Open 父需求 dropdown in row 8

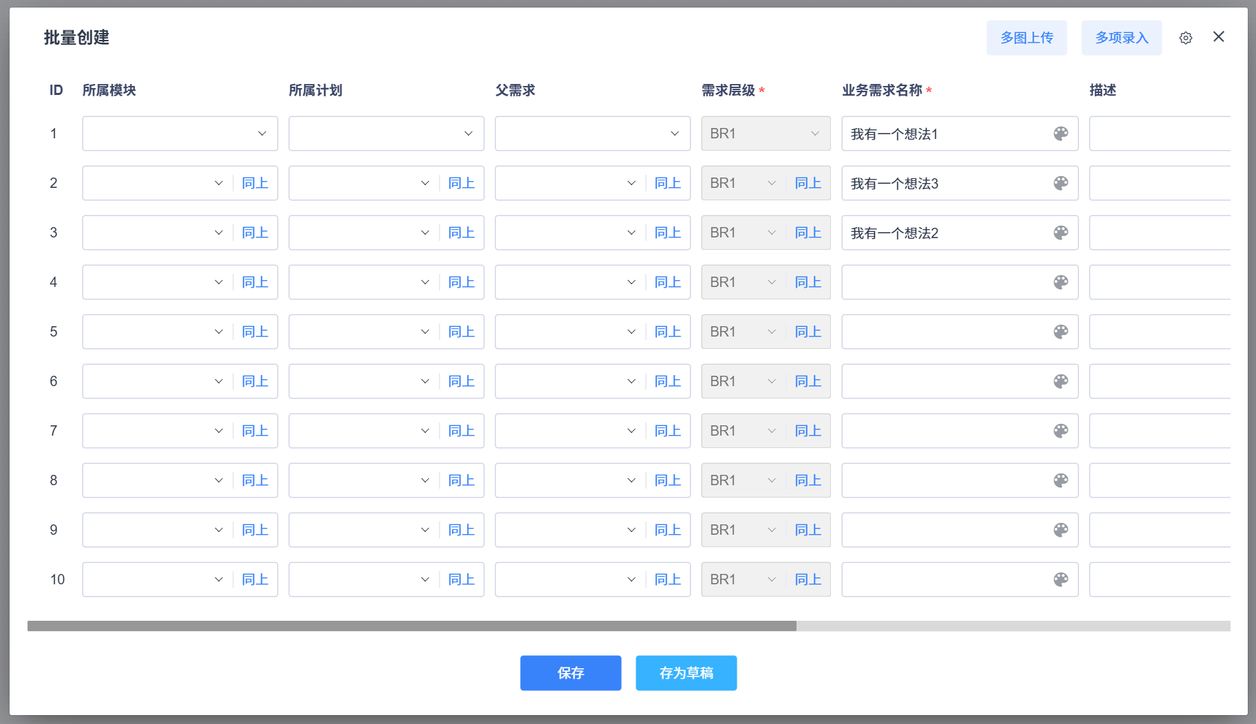(570, 480)
